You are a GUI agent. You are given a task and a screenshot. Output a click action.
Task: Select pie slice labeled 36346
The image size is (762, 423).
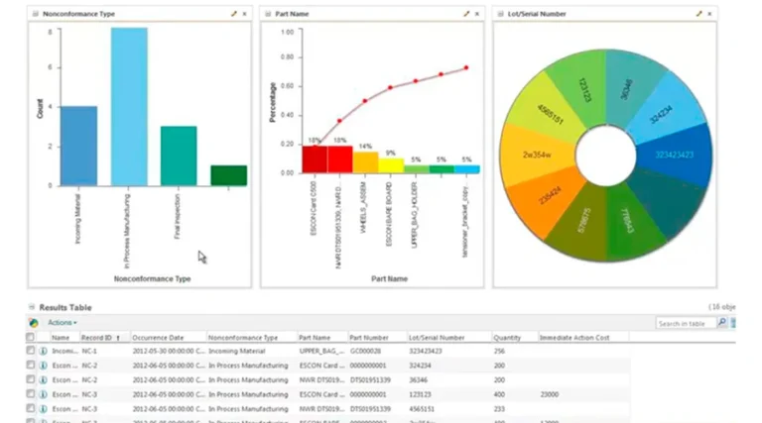[627, 89]
